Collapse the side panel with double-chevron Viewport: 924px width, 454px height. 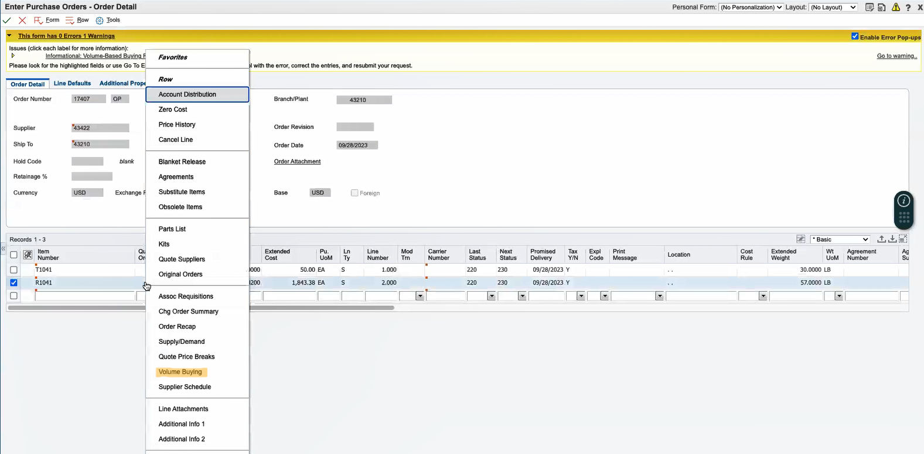[3, 249]
